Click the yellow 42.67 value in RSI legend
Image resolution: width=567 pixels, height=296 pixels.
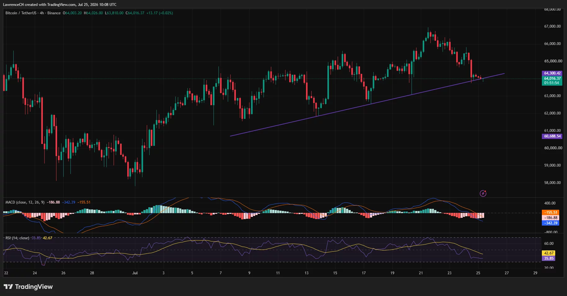coord(47,238)
